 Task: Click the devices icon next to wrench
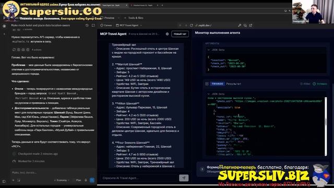245,26
